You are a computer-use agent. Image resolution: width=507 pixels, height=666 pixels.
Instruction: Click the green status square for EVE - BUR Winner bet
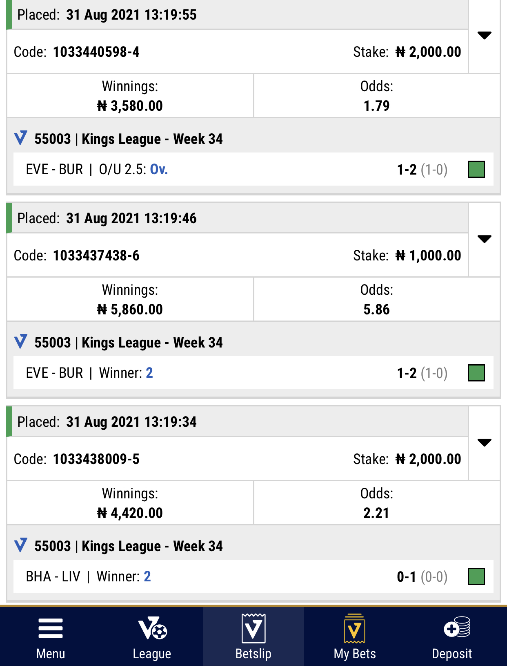[477, 373]
